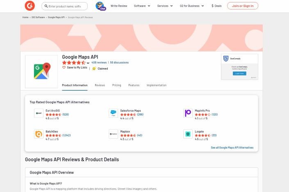Select the Product Information tab
The image size is (289, 192).
[x=75, y=85]
